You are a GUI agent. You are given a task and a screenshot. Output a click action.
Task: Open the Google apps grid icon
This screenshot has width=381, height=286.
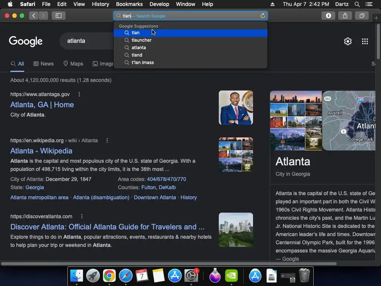point(365,41)
